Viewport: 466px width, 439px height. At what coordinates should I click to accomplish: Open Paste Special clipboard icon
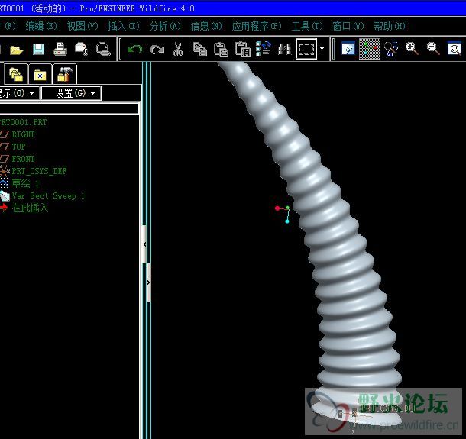(243, 50)
